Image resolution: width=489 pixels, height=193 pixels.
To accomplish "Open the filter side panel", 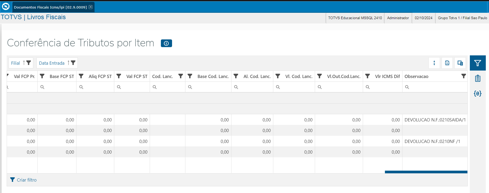I will [478, 63].
